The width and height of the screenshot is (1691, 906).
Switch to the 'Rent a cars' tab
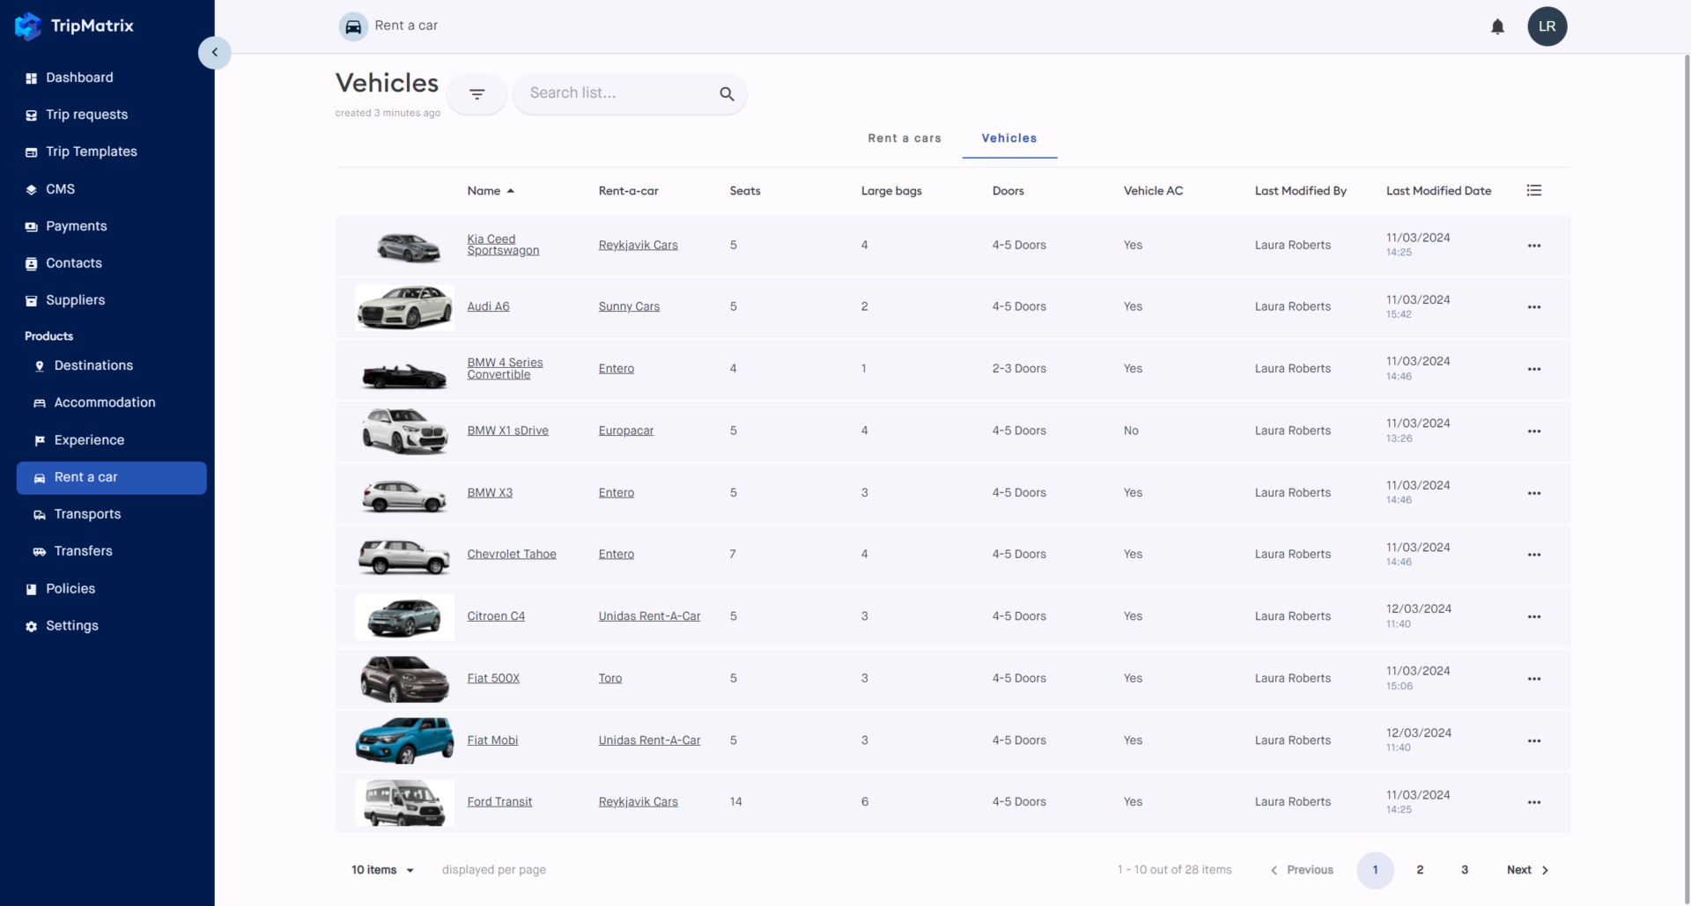pos(905,138)
